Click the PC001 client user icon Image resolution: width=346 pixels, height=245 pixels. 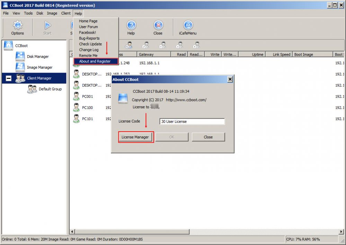click(x=76, y=96)
